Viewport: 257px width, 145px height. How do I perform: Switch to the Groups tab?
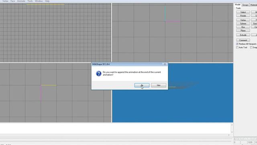245,5
